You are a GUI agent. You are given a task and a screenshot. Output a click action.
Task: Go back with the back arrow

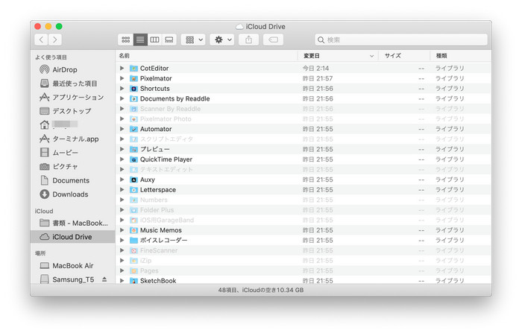[41, 39]
